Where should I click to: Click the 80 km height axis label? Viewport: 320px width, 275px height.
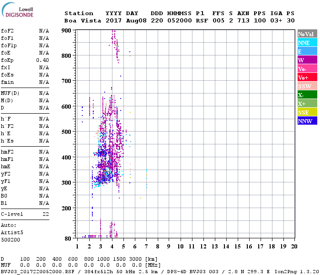[x=68, y=239]
